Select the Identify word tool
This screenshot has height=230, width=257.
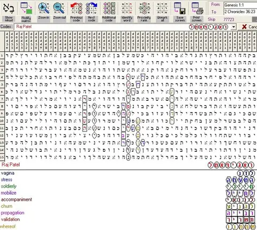[x=127, y=9]
